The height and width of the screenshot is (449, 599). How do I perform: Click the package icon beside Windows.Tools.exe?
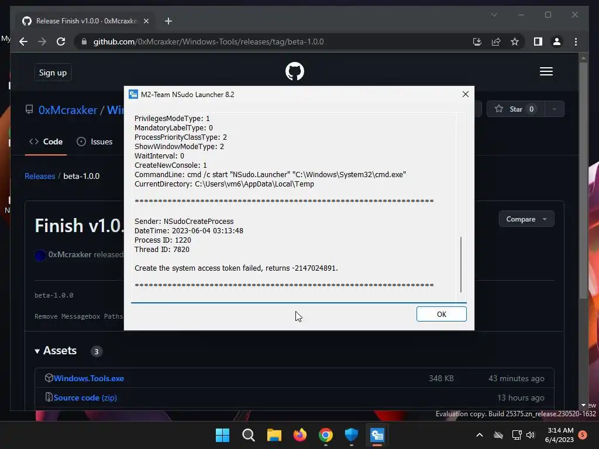tap(49, 378)
